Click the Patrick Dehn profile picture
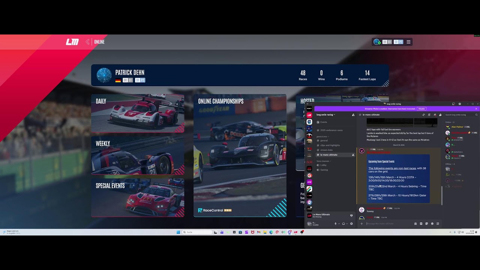 point(104,75)
